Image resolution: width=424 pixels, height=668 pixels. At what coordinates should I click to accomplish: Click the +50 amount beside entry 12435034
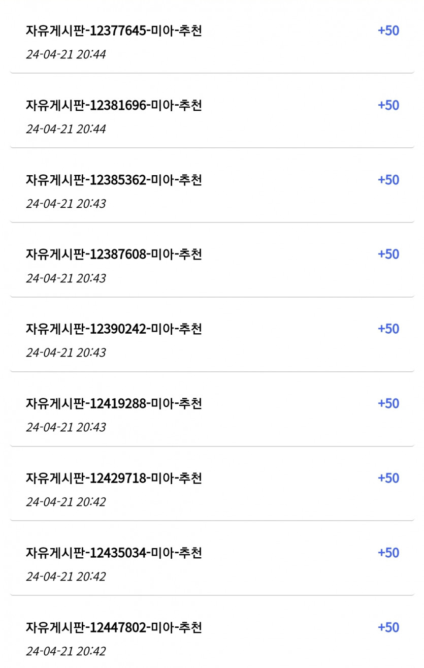tap(388, 553)
